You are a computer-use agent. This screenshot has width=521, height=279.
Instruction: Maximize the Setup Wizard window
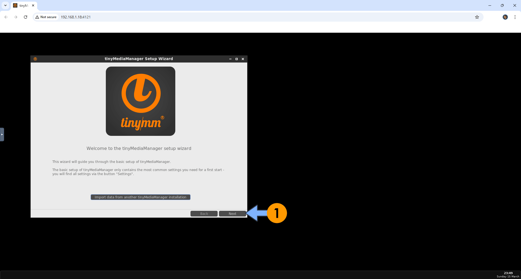point(237,59)
